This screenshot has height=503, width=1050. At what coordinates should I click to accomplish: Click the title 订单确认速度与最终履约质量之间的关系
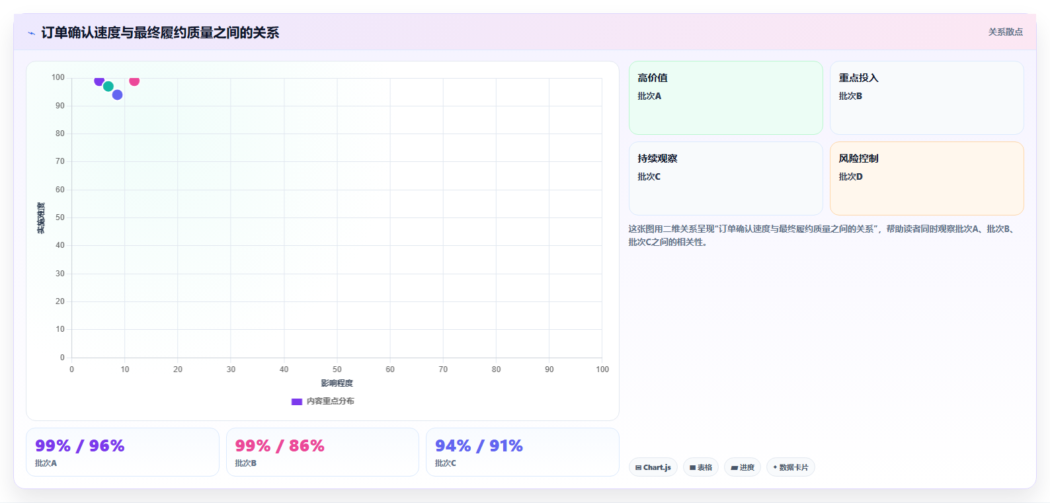tap(160, 32)
